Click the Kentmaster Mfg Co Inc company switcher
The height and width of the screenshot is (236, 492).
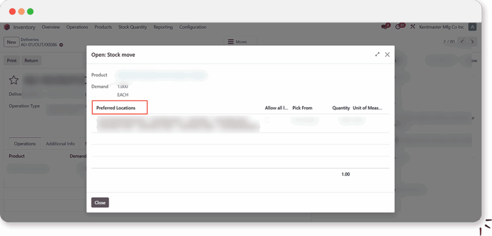[x=442, y=27]
